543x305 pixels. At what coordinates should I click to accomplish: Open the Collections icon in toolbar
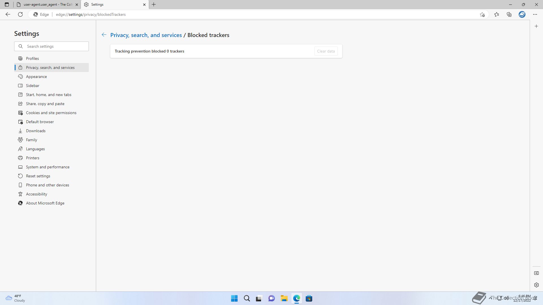tap(509, 14)
